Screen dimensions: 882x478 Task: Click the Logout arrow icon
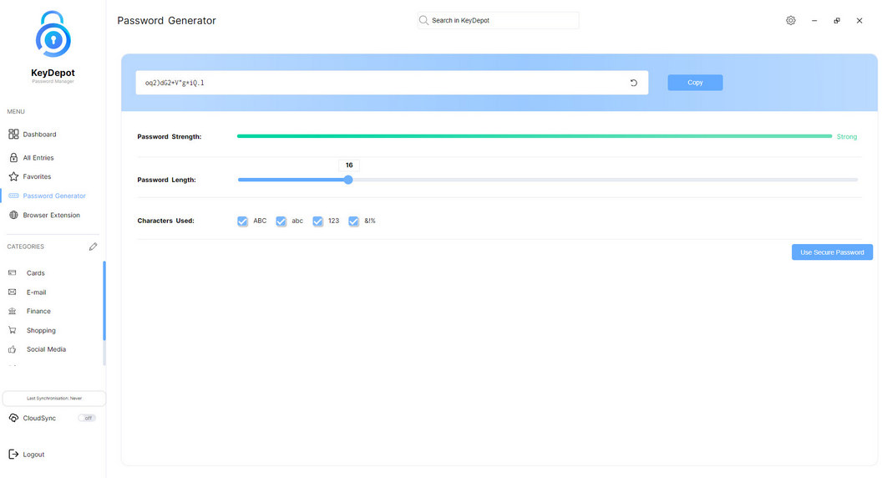tap(13, 455)
